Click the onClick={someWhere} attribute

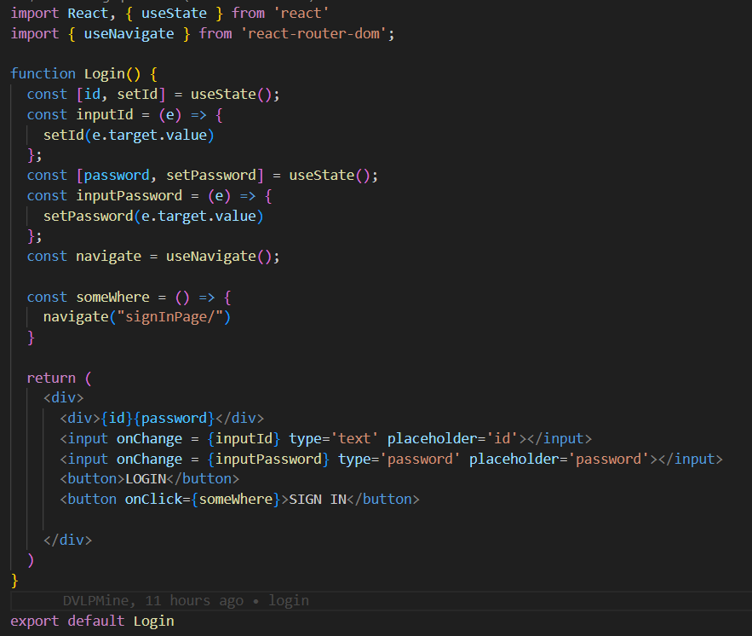point(203,500)
